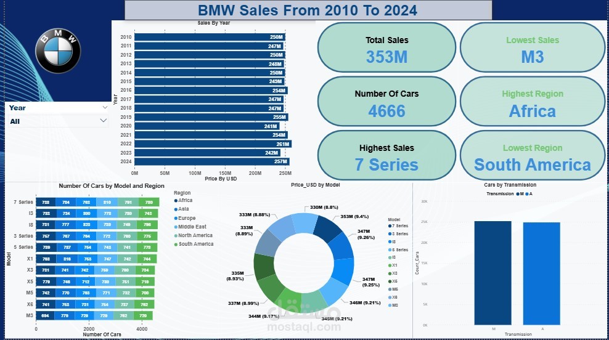Viewport: 609px width, 340px height.
Task: Click the 'Cars by Transmission' chart title
Action: click(x=510, y=185)
